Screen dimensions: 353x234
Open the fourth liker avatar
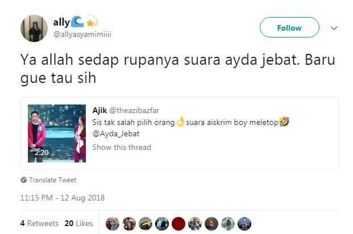[162, 224]
